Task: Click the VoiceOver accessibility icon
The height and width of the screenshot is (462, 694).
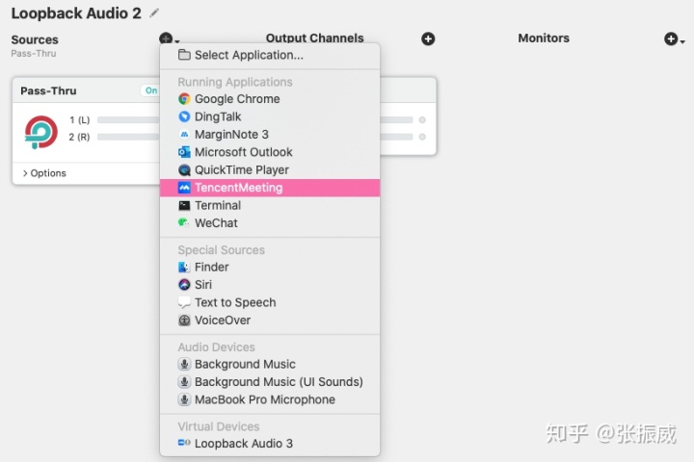Action: (x=184, y=321)
